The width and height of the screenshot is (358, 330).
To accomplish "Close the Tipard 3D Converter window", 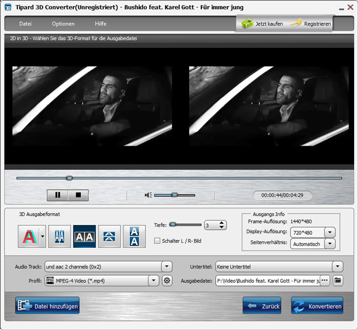I will pos(350,7).
